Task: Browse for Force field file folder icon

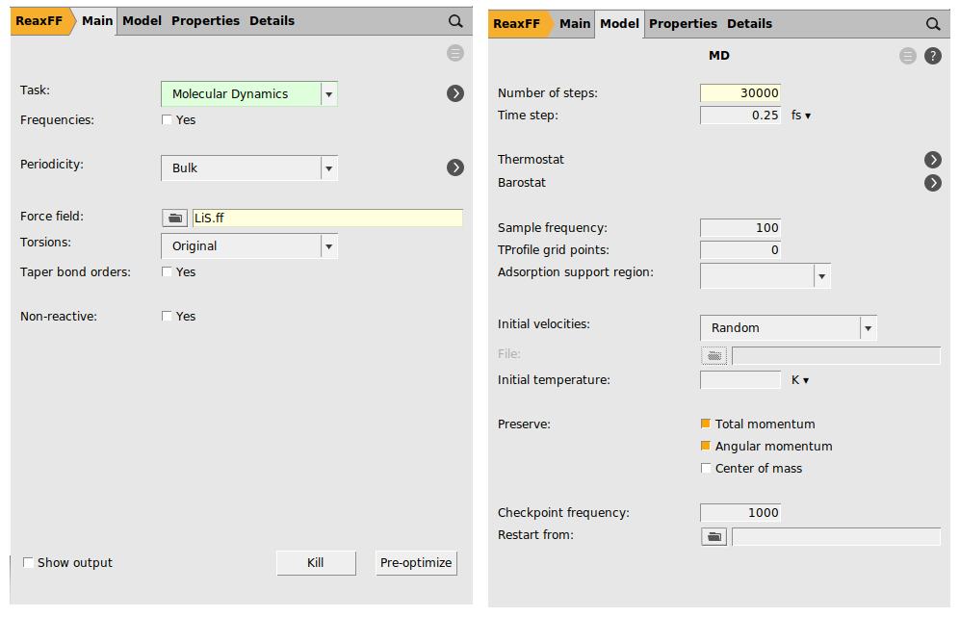Action: [175, 218]
